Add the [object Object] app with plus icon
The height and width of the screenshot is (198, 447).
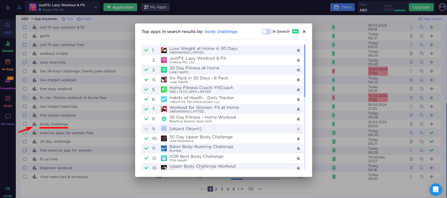point(146,129)
